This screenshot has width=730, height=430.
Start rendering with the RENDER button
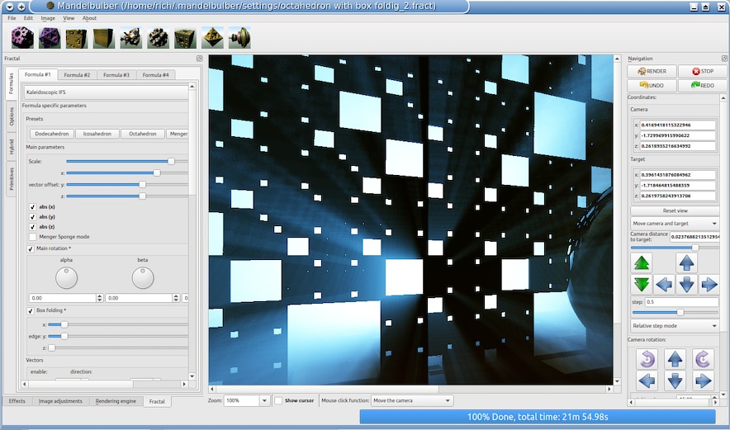(652, 71)
